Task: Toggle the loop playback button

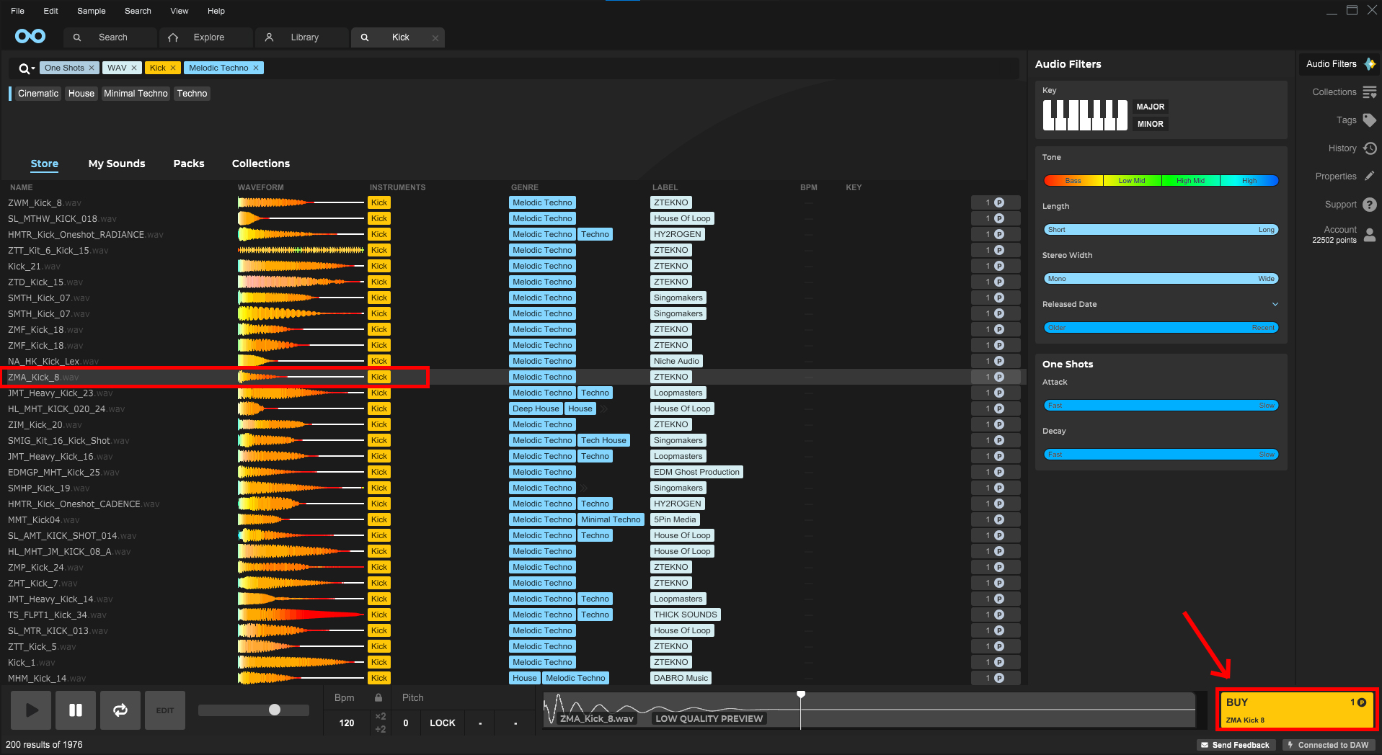Action: pyautogui.click(x=120, y=710)
